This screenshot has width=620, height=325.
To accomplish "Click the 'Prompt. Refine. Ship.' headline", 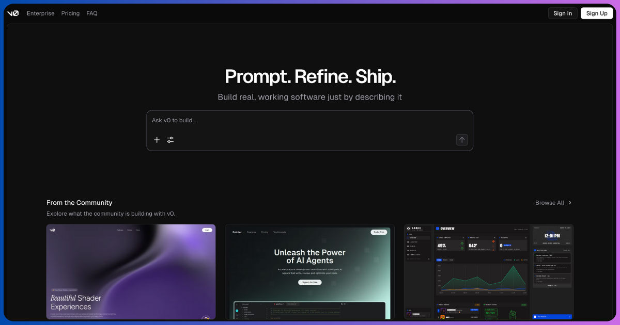I will click(x=310, y=77).
